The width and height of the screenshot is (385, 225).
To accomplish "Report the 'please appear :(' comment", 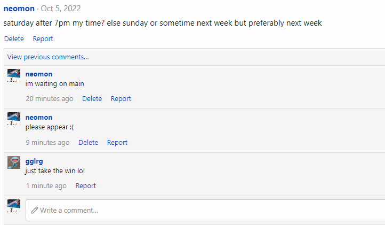I will (x=117, y=143).
